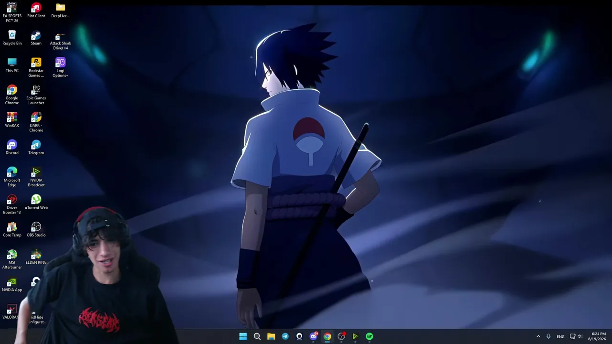This screenshot has width=612, height=344.
Task: Open the webcam app pinned on taskbar
Action: tap(299, 336)
